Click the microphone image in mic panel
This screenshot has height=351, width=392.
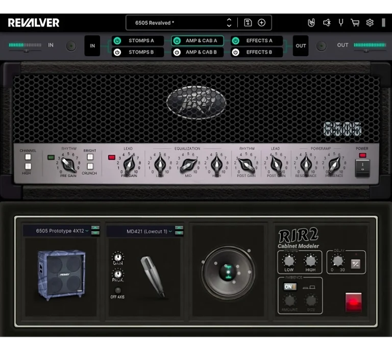tap(153, 277)
